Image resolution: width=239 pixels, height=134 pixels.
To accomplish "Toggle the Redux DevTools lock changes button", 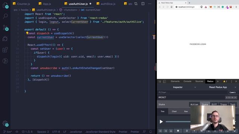I will [x=187, y=131].
